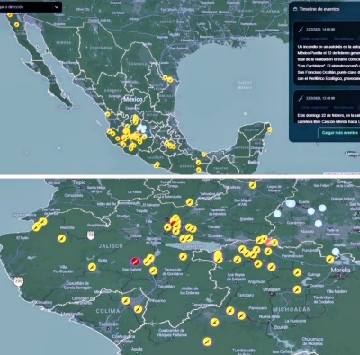Open the 14:00 event card in timeline
The width and height of the screenshot is (360, 355).
[327, 54]
